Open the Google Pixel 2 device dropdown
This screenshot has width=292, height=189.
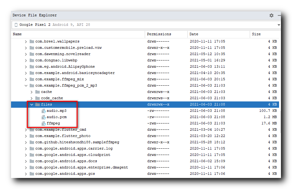coord(279,25)
